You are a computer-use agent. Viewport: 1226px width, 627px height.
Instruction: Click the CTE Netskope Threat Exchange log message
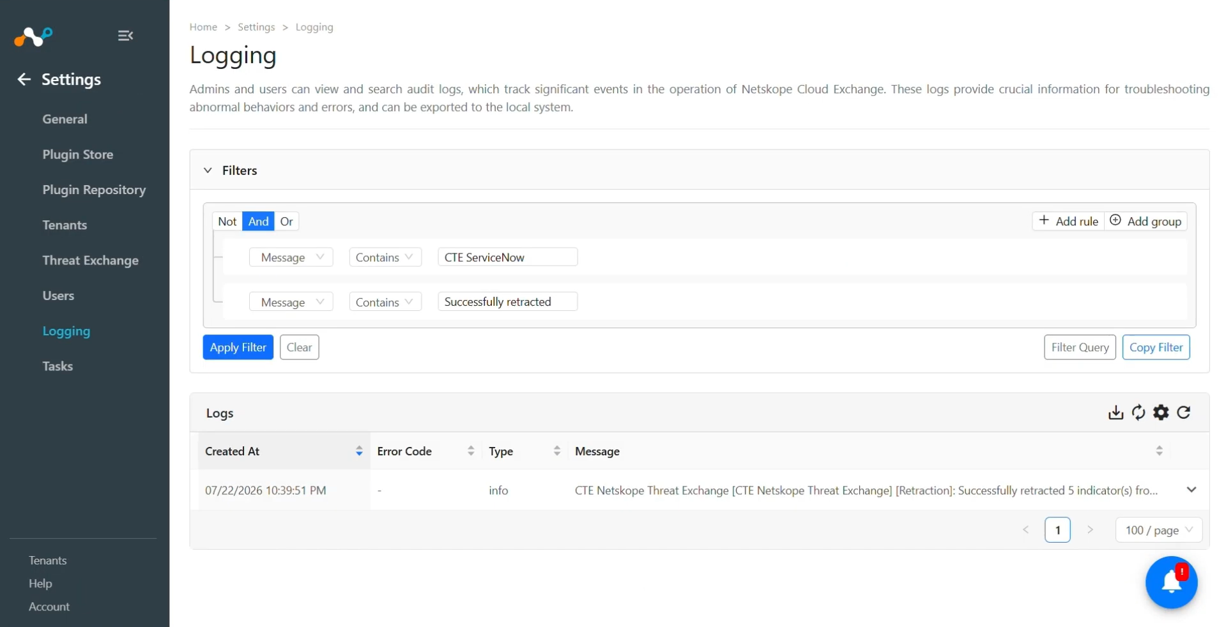click(x=866, y=490)
